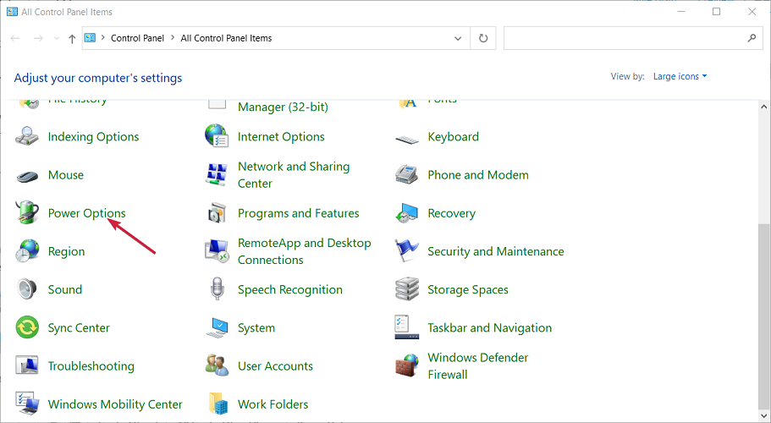Click the Windows Mobility Center link
Viewport: 771px width, 423px height.
click(115, 404)
